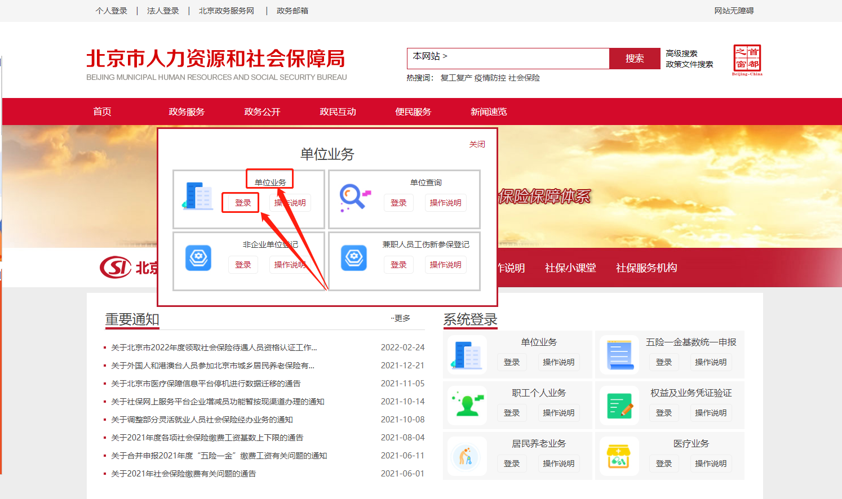Click 登录 under 五险一金基数统一申报
Viewport: 842px width, 499px height.
(x=664, y=362)
